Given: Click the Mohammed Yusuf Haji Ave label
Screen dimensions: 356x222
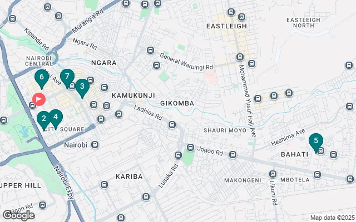Looking at the screenshot, I should 248,101.
